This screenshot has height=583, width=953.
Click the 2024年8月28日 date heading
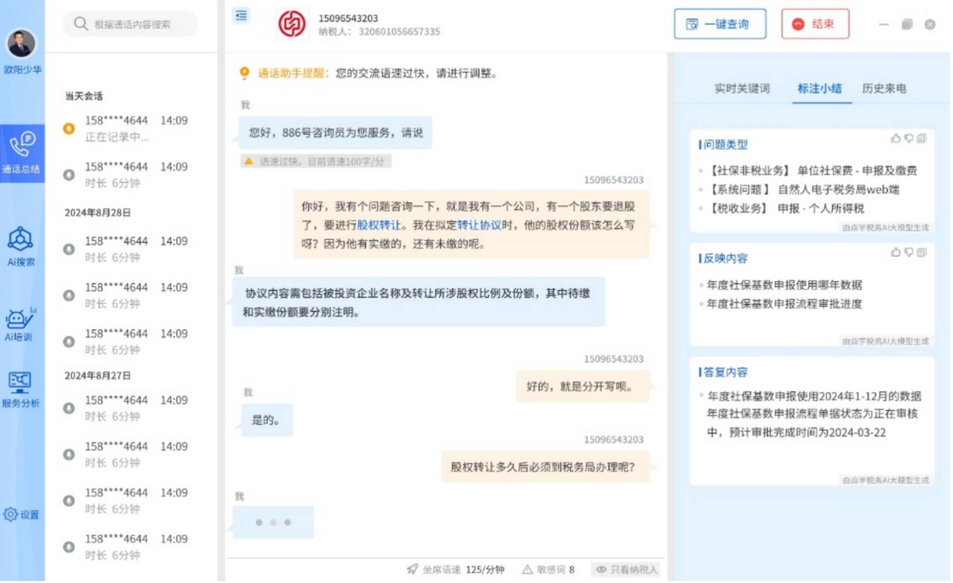[x=98, y=213]
